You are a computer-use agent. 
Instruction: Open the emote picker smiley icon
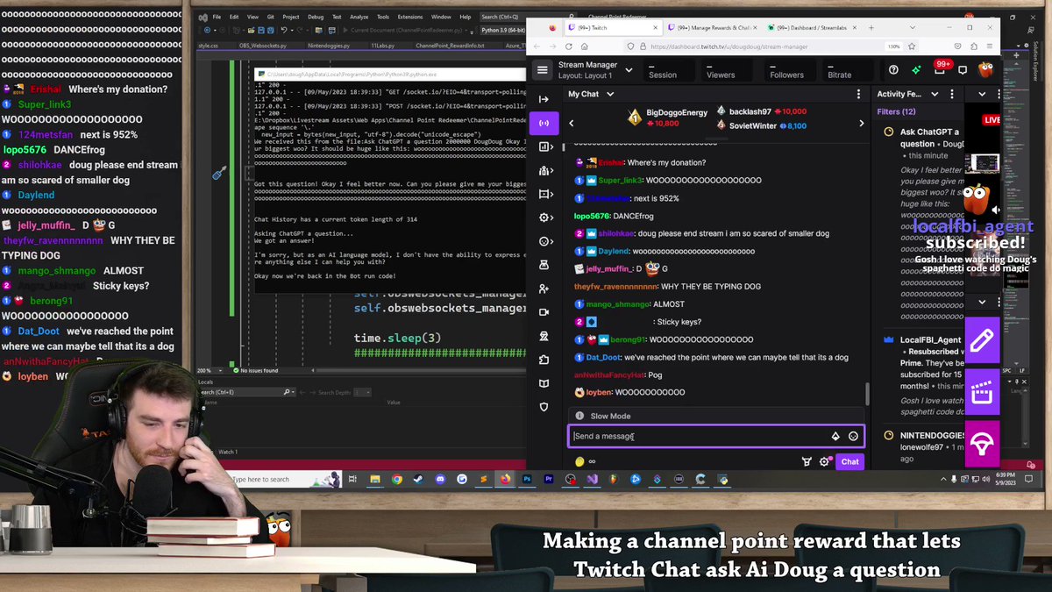853,436
